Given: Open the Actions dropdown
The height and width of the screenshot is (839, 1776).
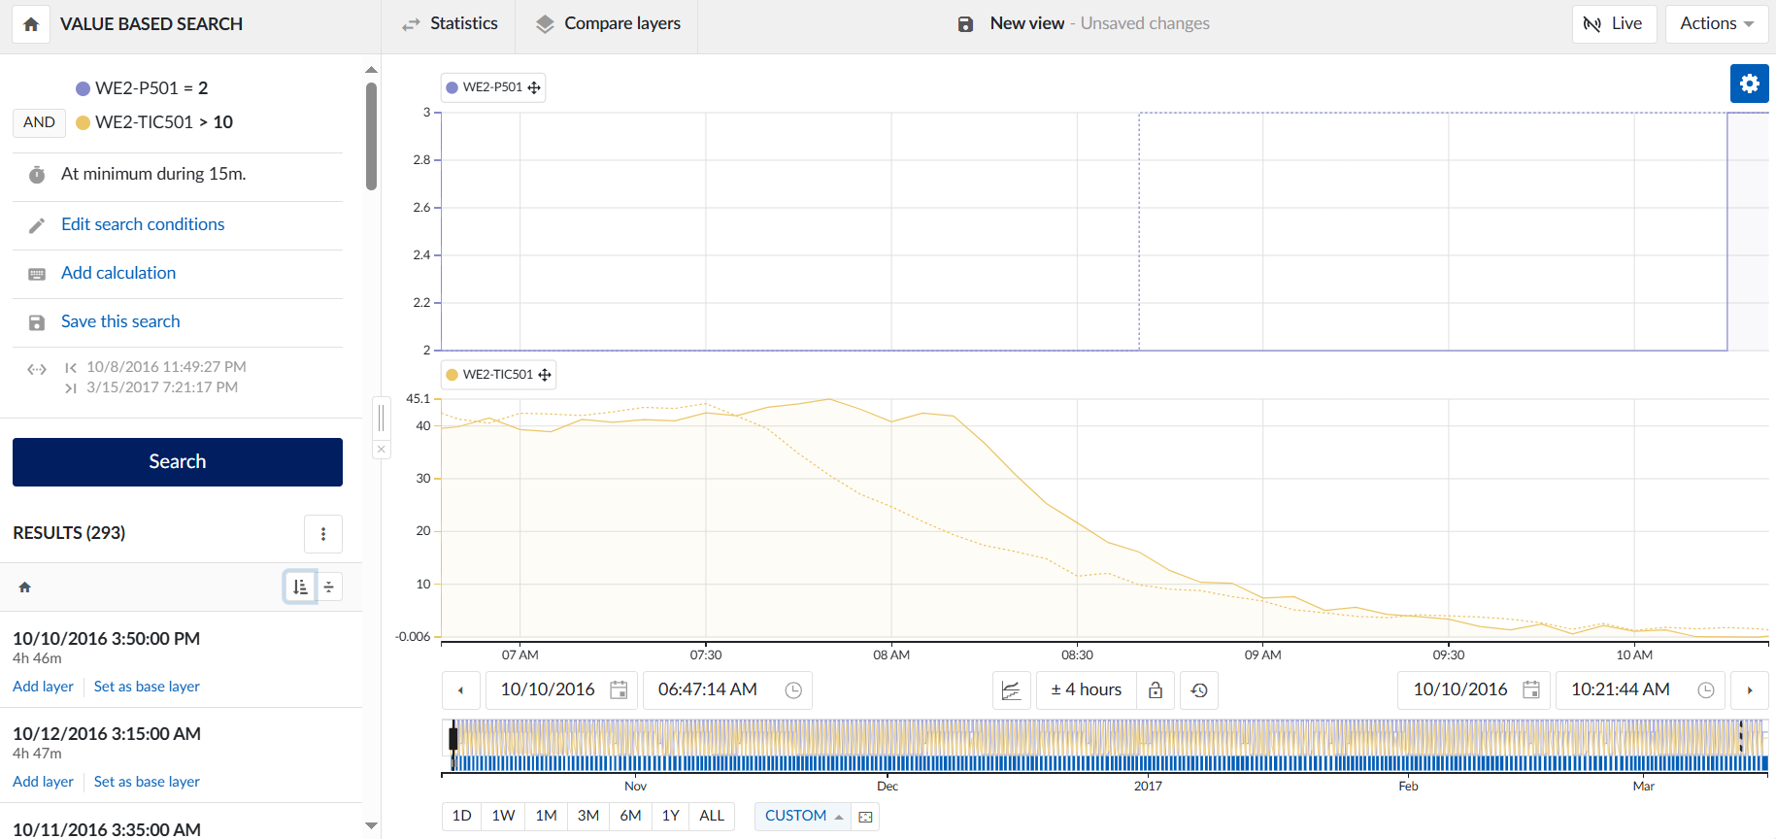Looking at the screenshot, I should [1717, 23].
